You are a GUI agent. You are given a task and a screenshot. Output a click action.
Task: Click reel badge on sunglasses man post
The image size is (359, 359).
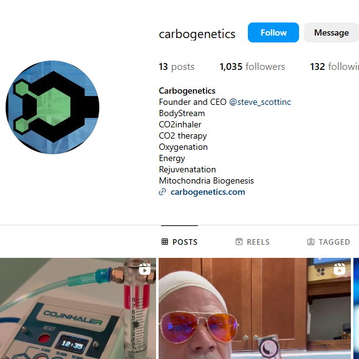tap(340, 269)
